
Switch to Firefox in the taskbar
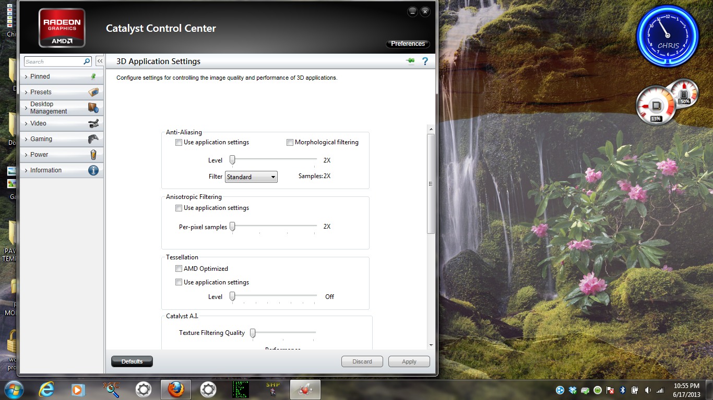[x=176, y=390]
